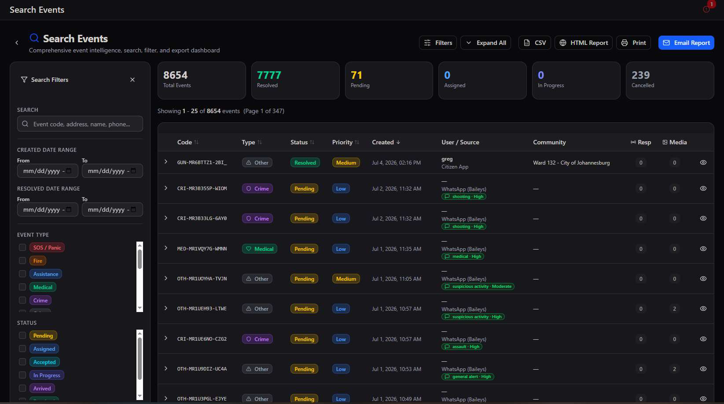
Task: Expand row CRI-MR3B355P-WIOM
Action: (166, 188)
